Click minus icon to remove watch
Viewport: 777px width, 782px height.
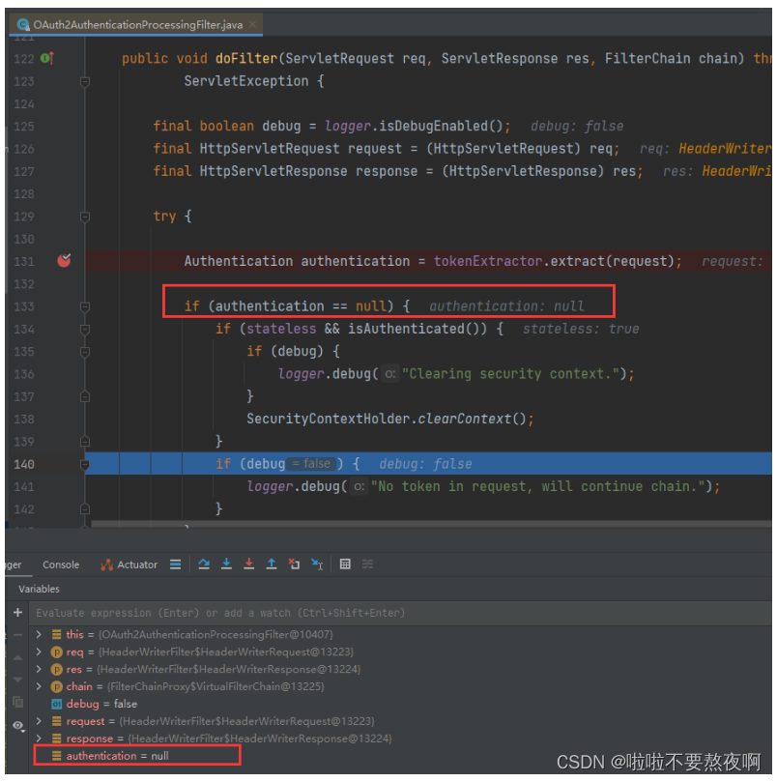point(18,635)
